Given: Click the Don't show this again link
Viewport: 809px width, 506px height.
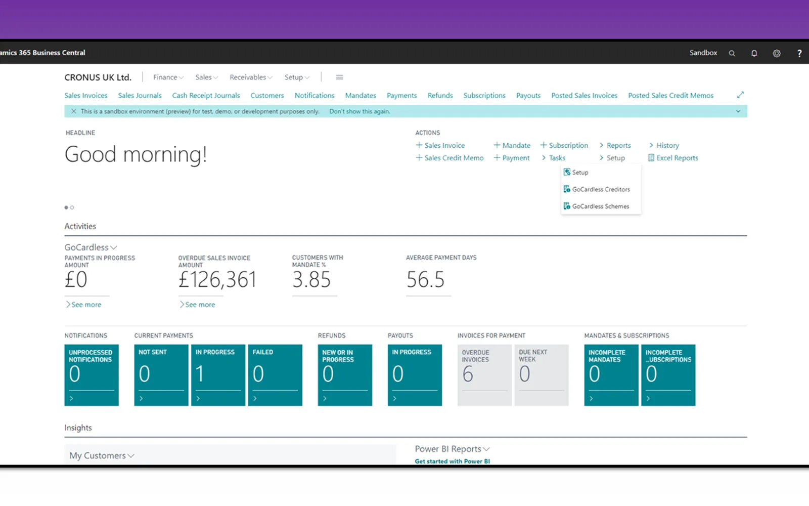Looking at the screenshot, I should pyautogui.click(x=359, y=111).
